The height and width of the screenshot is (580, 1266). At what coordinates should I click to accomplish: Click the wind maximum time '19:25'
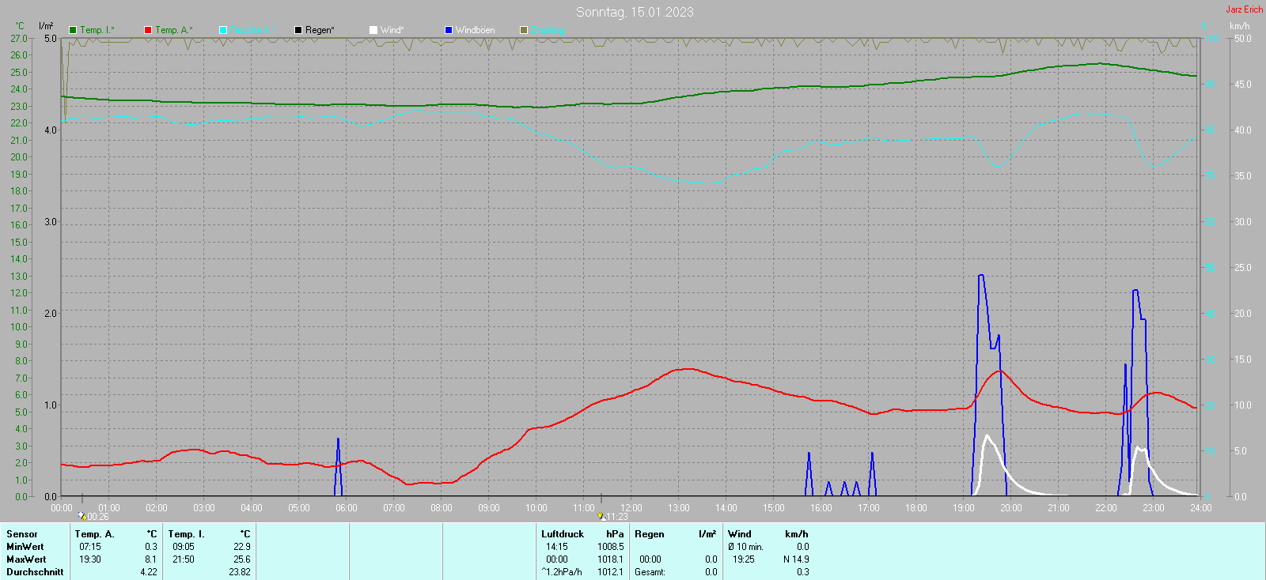(744, 559)
